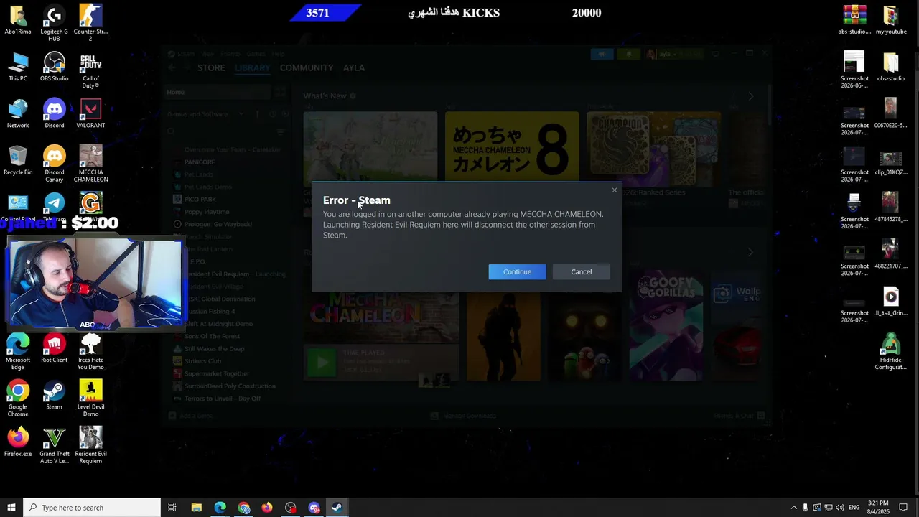Open the Abo1Rima desktop folder icon
This screenshot has height=517, width=919.
click(x=18, y=20)
